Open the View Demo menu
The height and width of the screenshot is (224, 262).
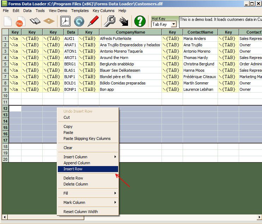[x=58, y=11]
